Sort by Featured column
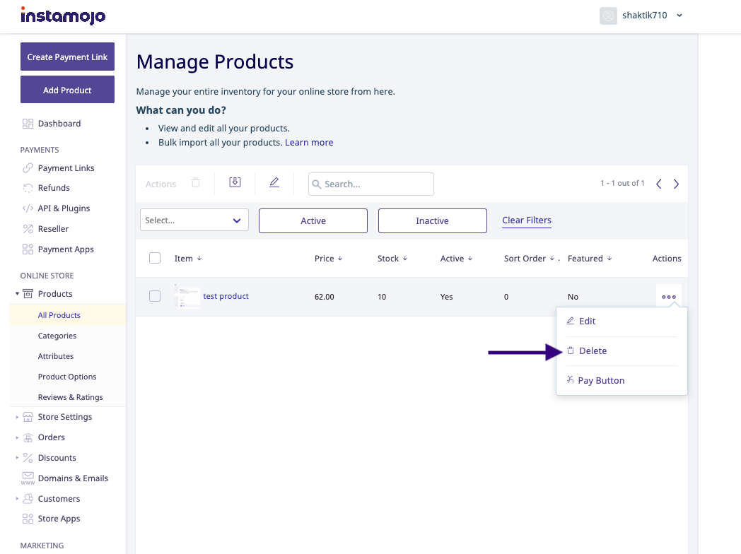The image size is (741, 554). [590, 259]
